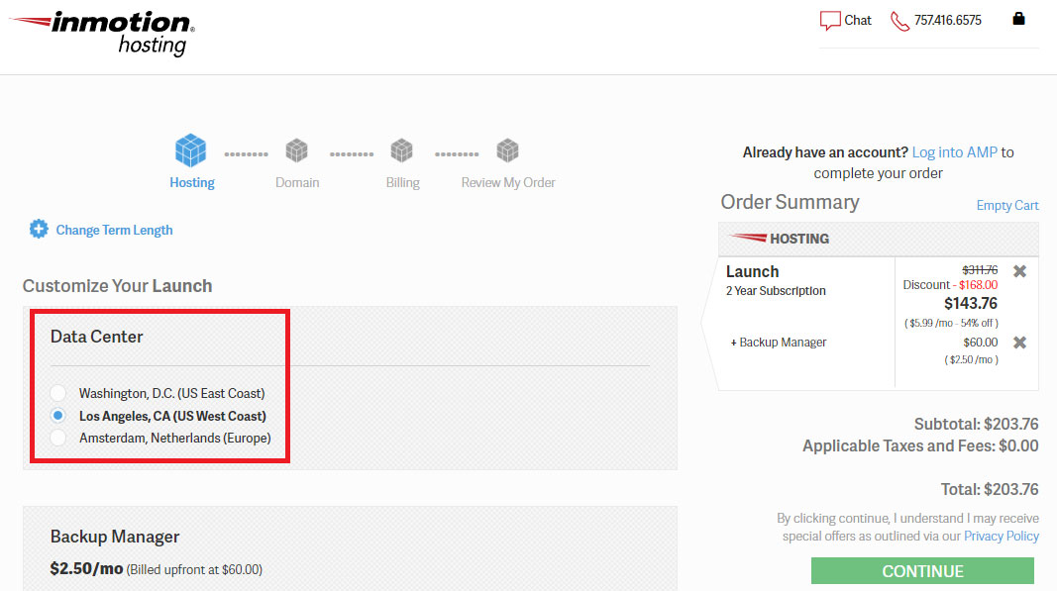The height and width of the screenshot is (591, 1057).
Task: Click the Log into AMP link
Action: (x=955, y=152)
